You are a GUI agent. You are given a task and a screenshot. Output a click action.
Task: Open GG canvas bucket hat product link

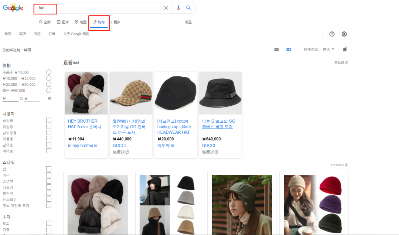[x=219, y=124]
